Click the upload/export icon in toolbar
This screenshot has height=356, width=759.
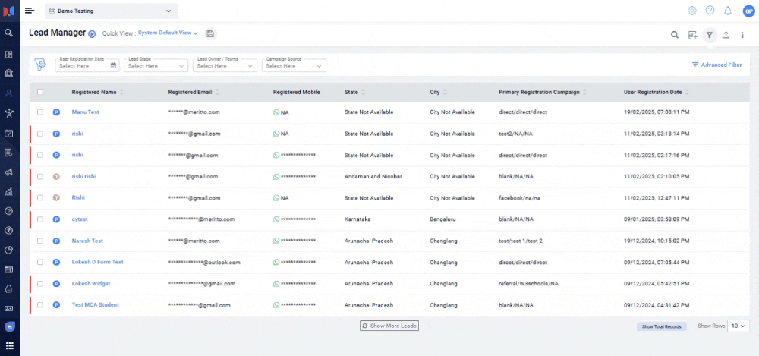coord(726,35)
